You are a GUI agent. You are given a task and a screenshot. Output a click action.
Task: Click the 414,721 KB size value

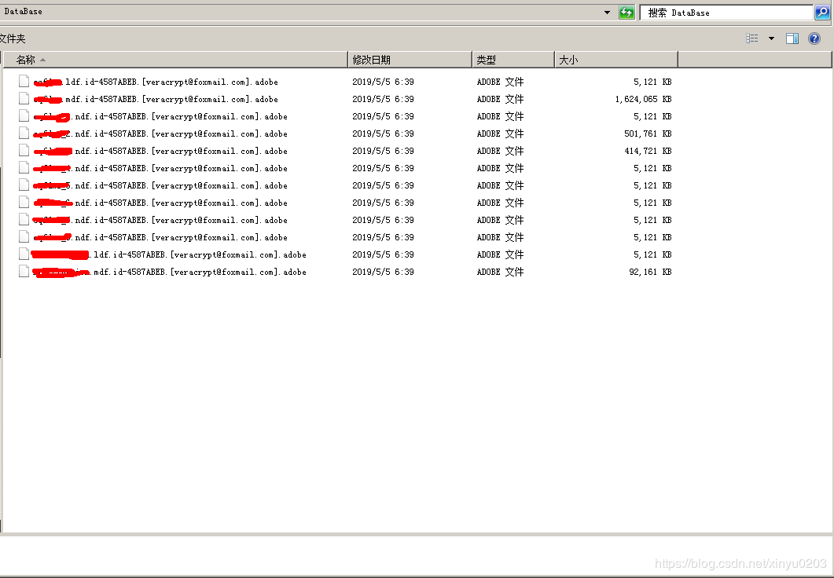pyautogui.click(x=648, y=151)
